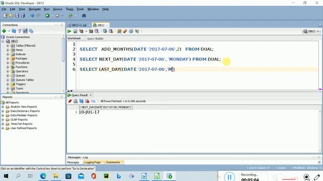Viewport: 323px width, 181px height.
Task: Launch SQL Tuning Advisor
Action: tap(96, 31)
